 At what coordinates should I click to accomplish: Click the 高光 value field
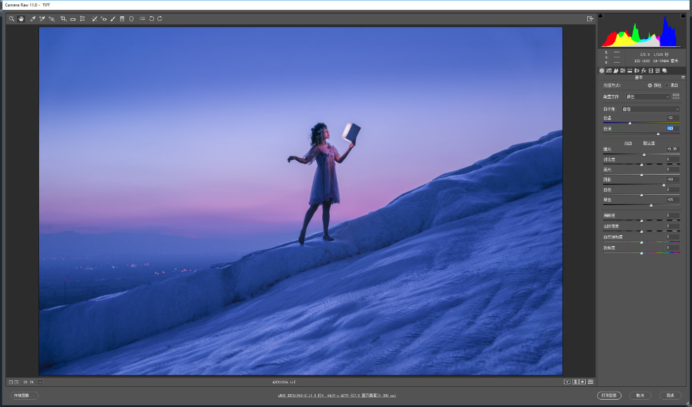coord(673,169)
